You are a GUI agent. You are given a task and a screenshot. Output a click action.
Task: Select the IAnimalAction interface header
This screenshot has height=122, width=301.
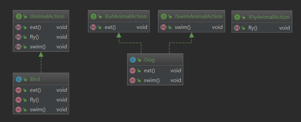41,16
